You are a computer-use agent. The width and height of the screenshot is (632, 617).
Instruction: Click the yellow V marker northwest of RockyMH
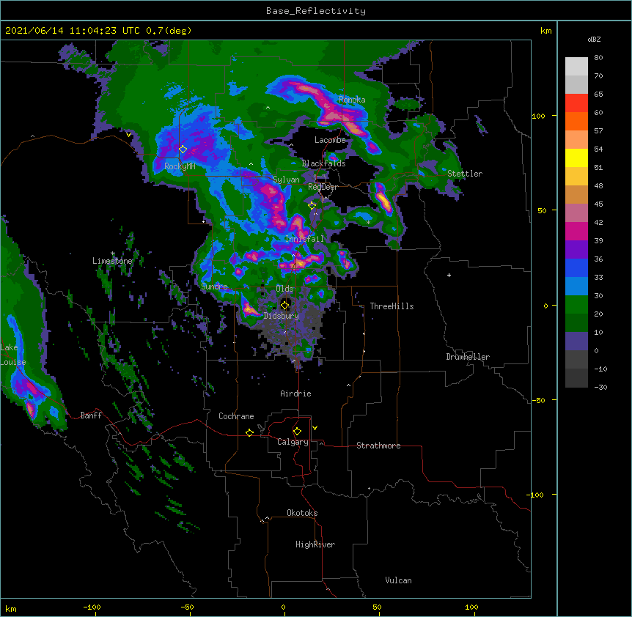[x=128, y=135]
